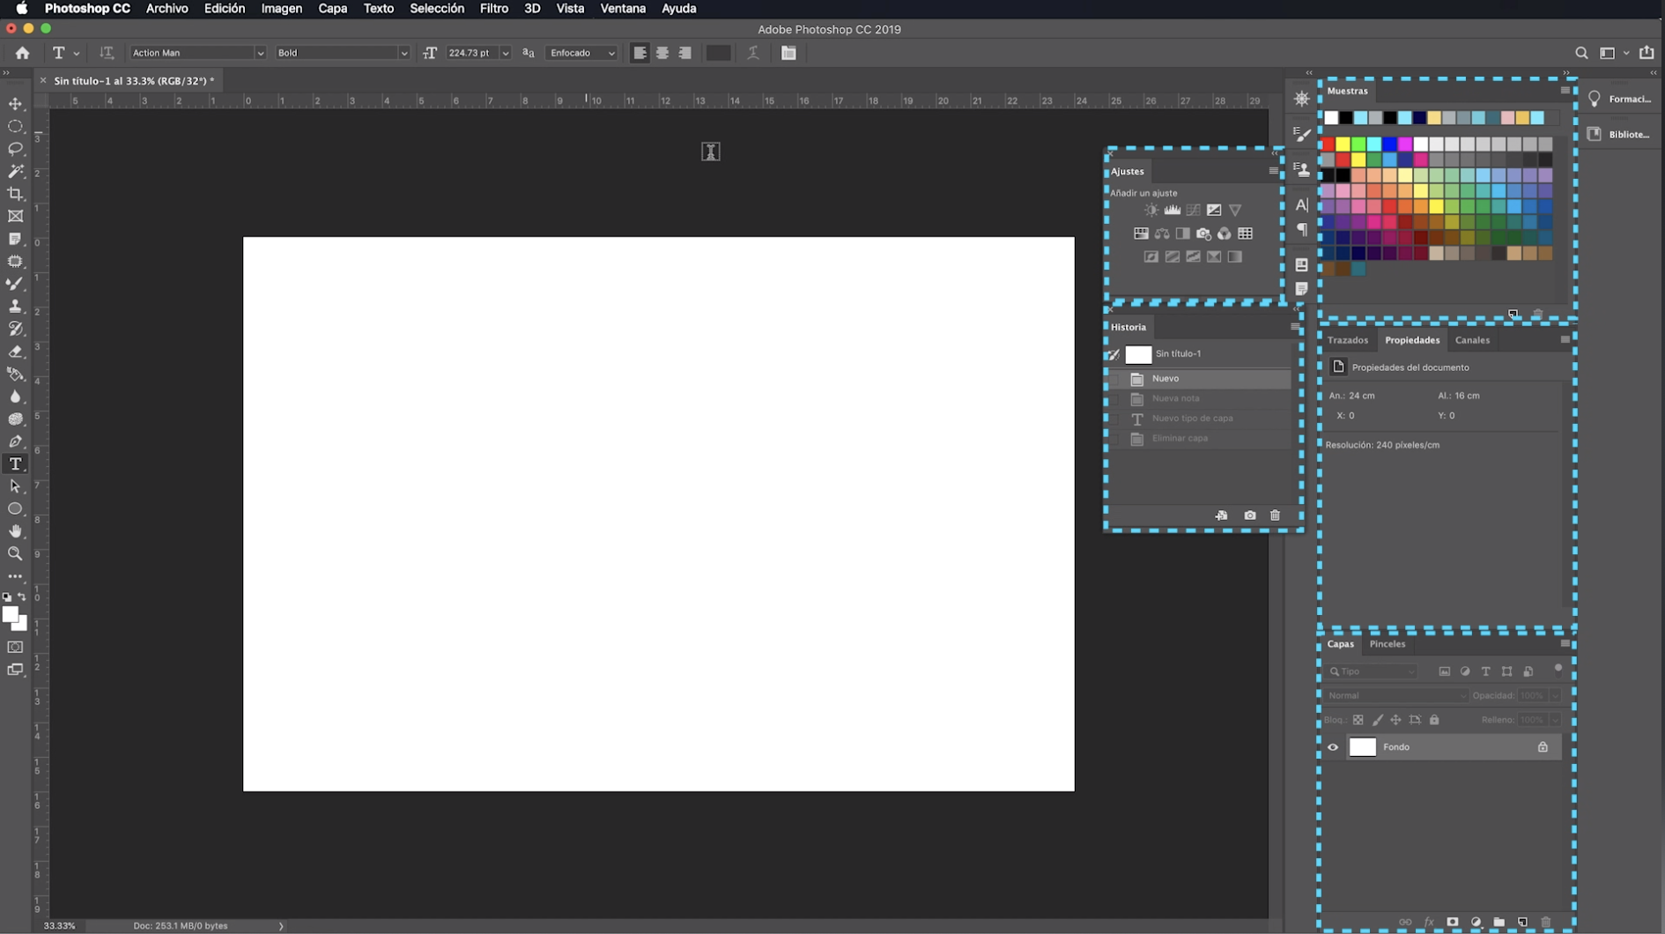Select the Lasso tool

15,149
